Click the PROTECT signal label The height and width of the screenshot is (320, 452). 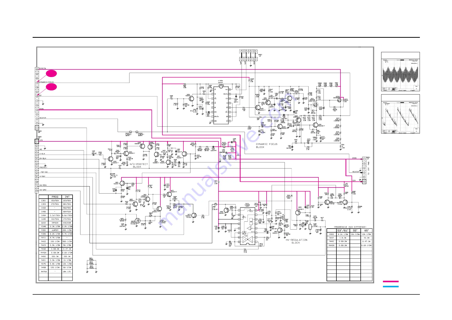pyautogui.click(x=43, y=167)
